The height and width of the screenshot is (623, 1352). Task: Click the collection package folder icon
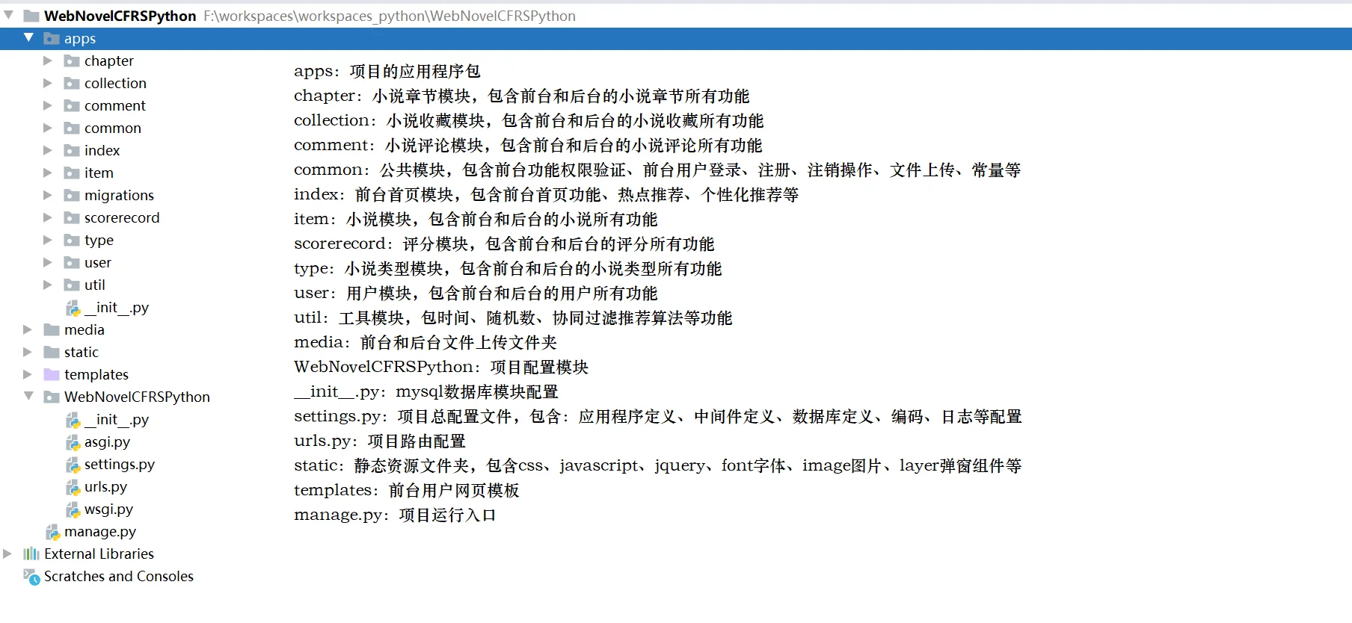pyautogui.click(x=72, y=83)
